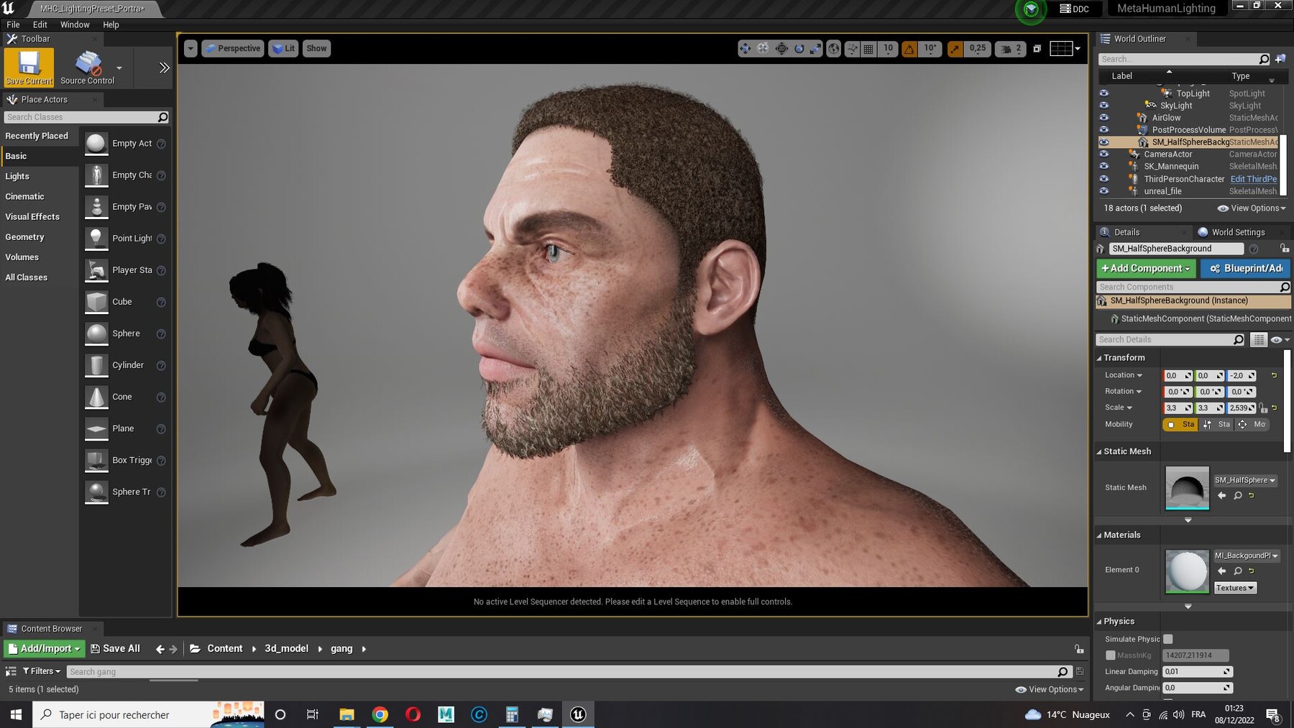The image size is (1294, 728).
Task: Toggle scale ratio lock icon
Action: tap(1263, 408)
